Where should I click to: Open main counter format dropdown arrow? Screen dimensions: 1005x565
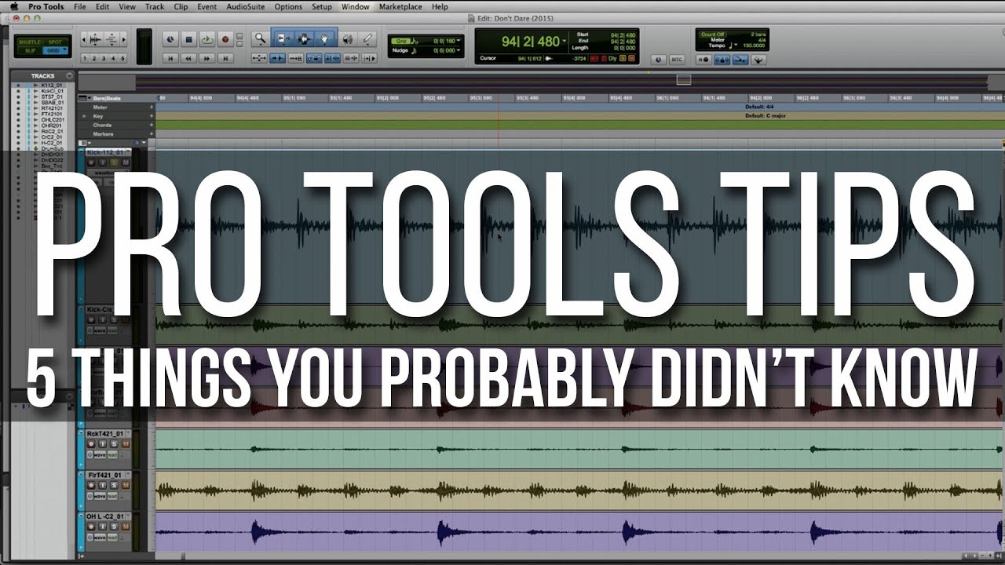coord(564,41)
